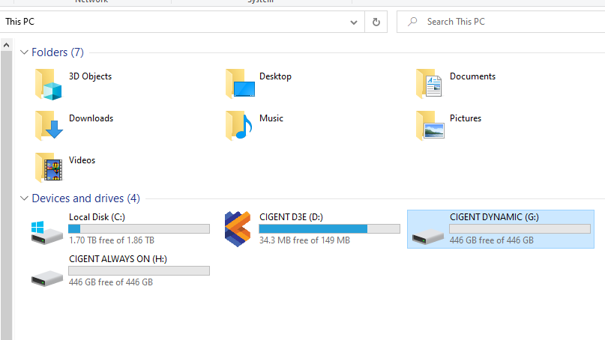The height and width of the screenshot is (340, 605).
Task: Click the 'Local Disk (C:)' name text
Action: pyautogui.click(x=97, y=217)
